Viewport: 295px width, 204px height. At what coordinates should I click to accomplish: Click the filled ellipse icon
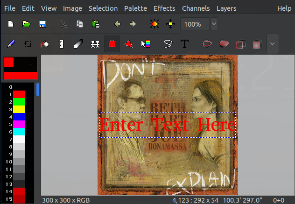coord(224,44)
